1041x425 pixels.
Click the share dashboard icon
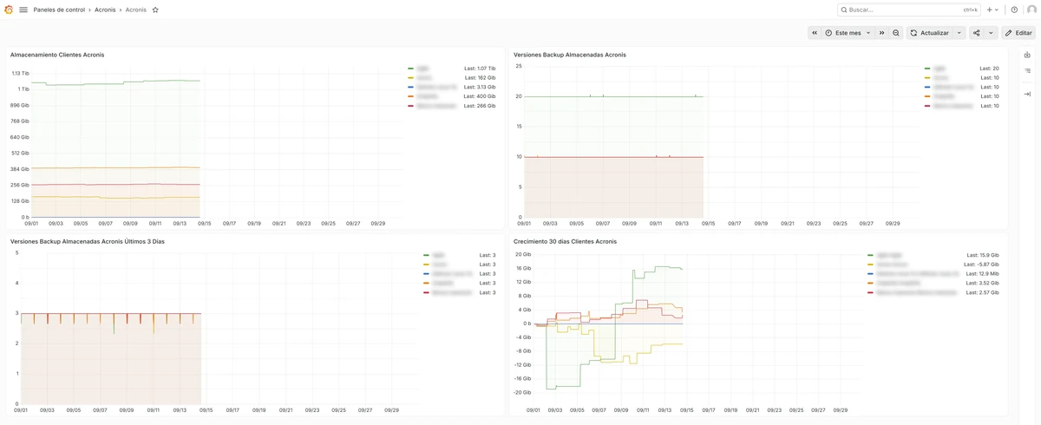point(977,33)
